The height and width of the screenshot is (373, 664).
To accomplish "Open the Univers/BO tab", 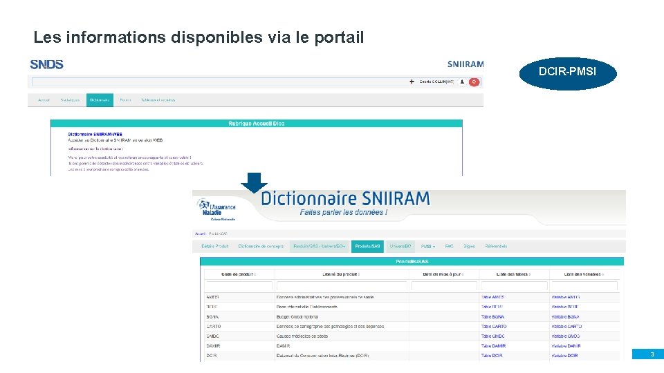I will pyautogui.click(x=400, y=246).
